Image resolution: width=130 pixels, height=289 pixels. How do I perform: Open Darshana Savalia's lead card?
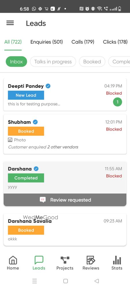65,230
